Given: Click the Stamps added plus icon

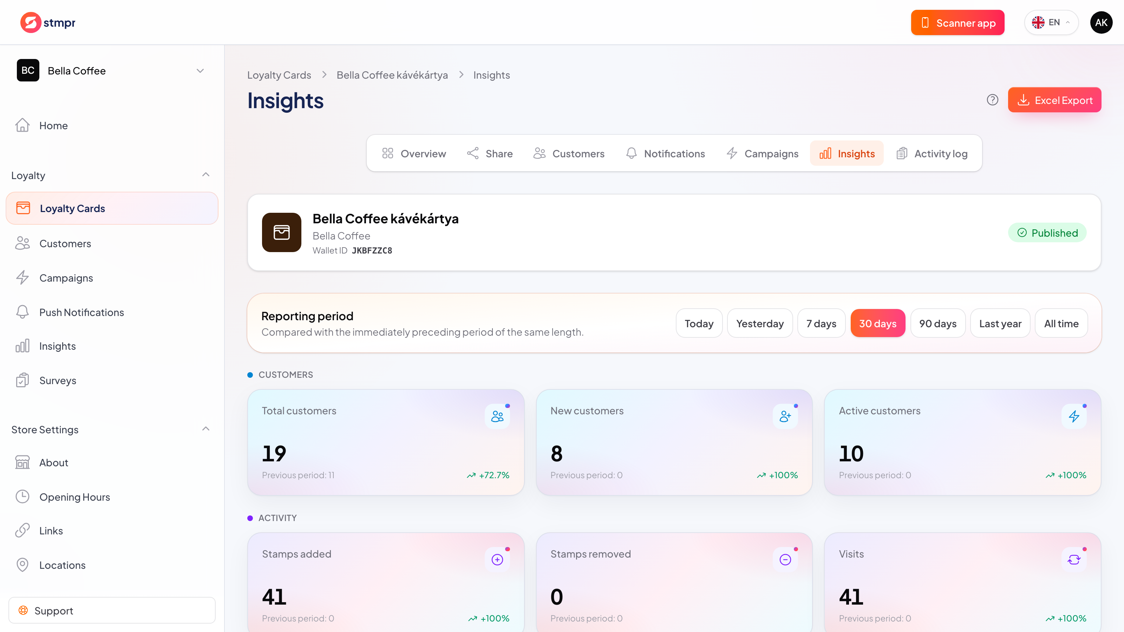Looking at the screenshot, I should pyautogui.click(x=497, y=560).
